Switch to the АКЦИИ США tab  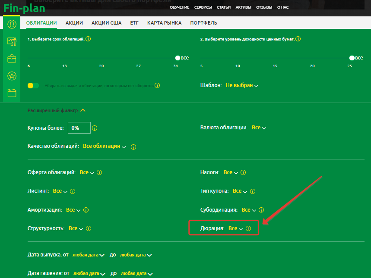pyautogui.click(x=106, y=23)
